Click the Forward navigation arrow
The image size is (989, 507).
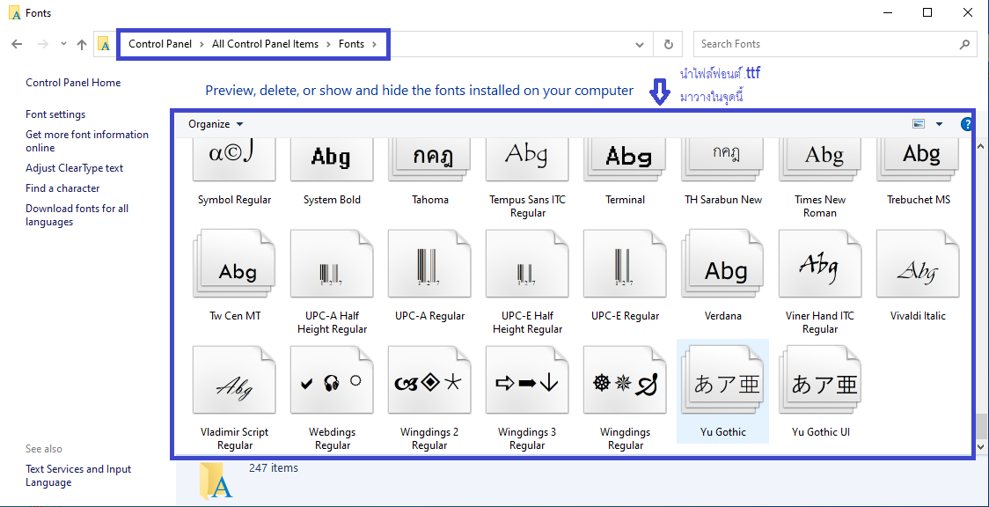pyautogui.click(x=43, y=44)
